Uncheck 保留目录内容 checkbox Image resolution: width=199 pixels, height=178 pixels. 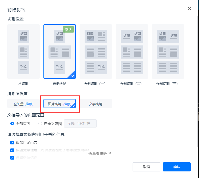coord(12,143)
